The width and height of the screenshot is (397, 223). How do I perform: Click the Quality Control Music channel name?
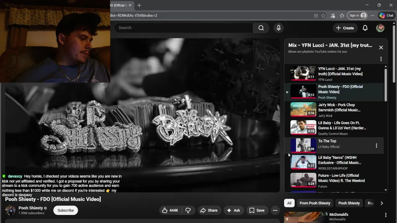(x=333, y=134)
